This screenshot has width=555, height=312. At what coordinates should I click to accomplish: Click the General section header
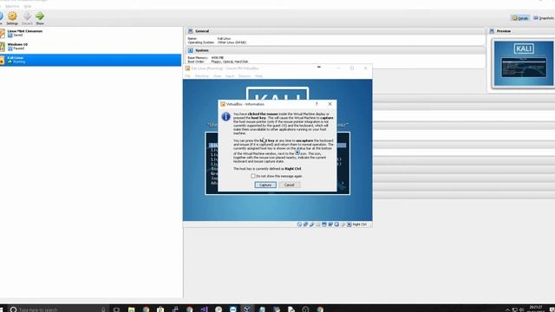[335, 31]
